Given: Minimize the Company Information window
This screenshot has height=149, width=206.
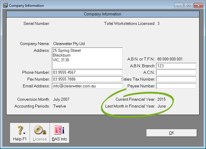Looking at the screenshot, I should point(179,5).
